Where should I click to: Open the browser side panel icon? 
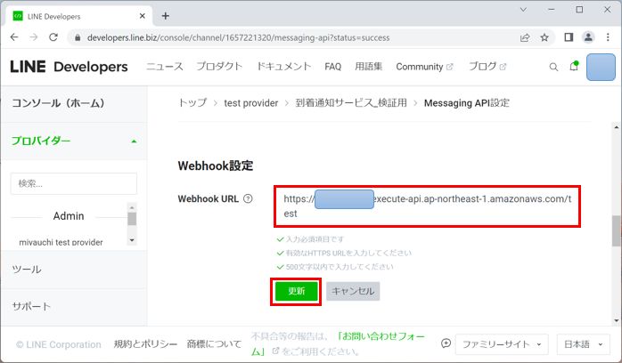[569, 37]
